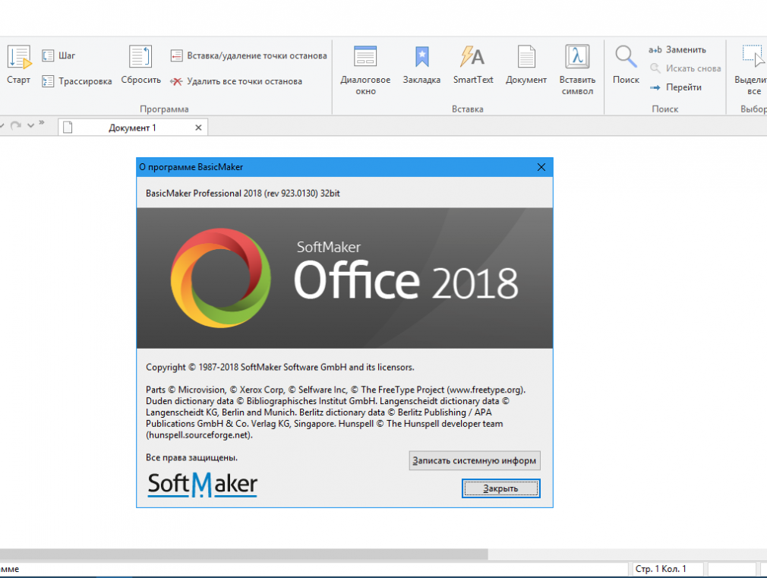Select the Трассировка trace tool
This screenshot has width=767, height=578.
(77, 81)
